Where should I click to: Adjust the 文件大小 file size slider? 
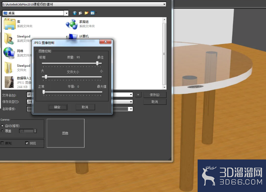[x=46, y=77]
